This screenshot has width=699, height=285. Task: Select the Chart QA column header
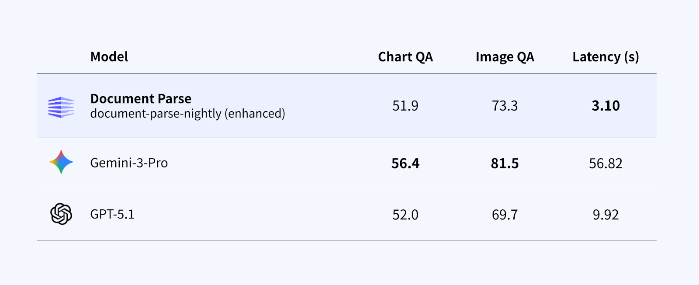(405, 57)
